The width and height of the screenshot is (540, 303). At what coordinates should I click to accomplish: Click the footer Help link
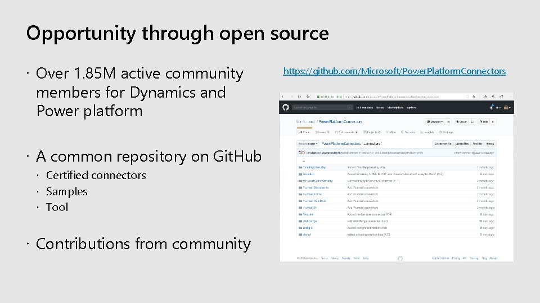tap(366, 258)
